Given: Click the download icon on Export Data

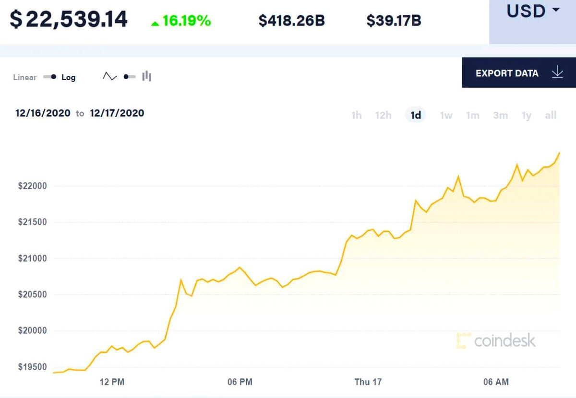Looking at the screenshot, I should (x=557, y=73).
